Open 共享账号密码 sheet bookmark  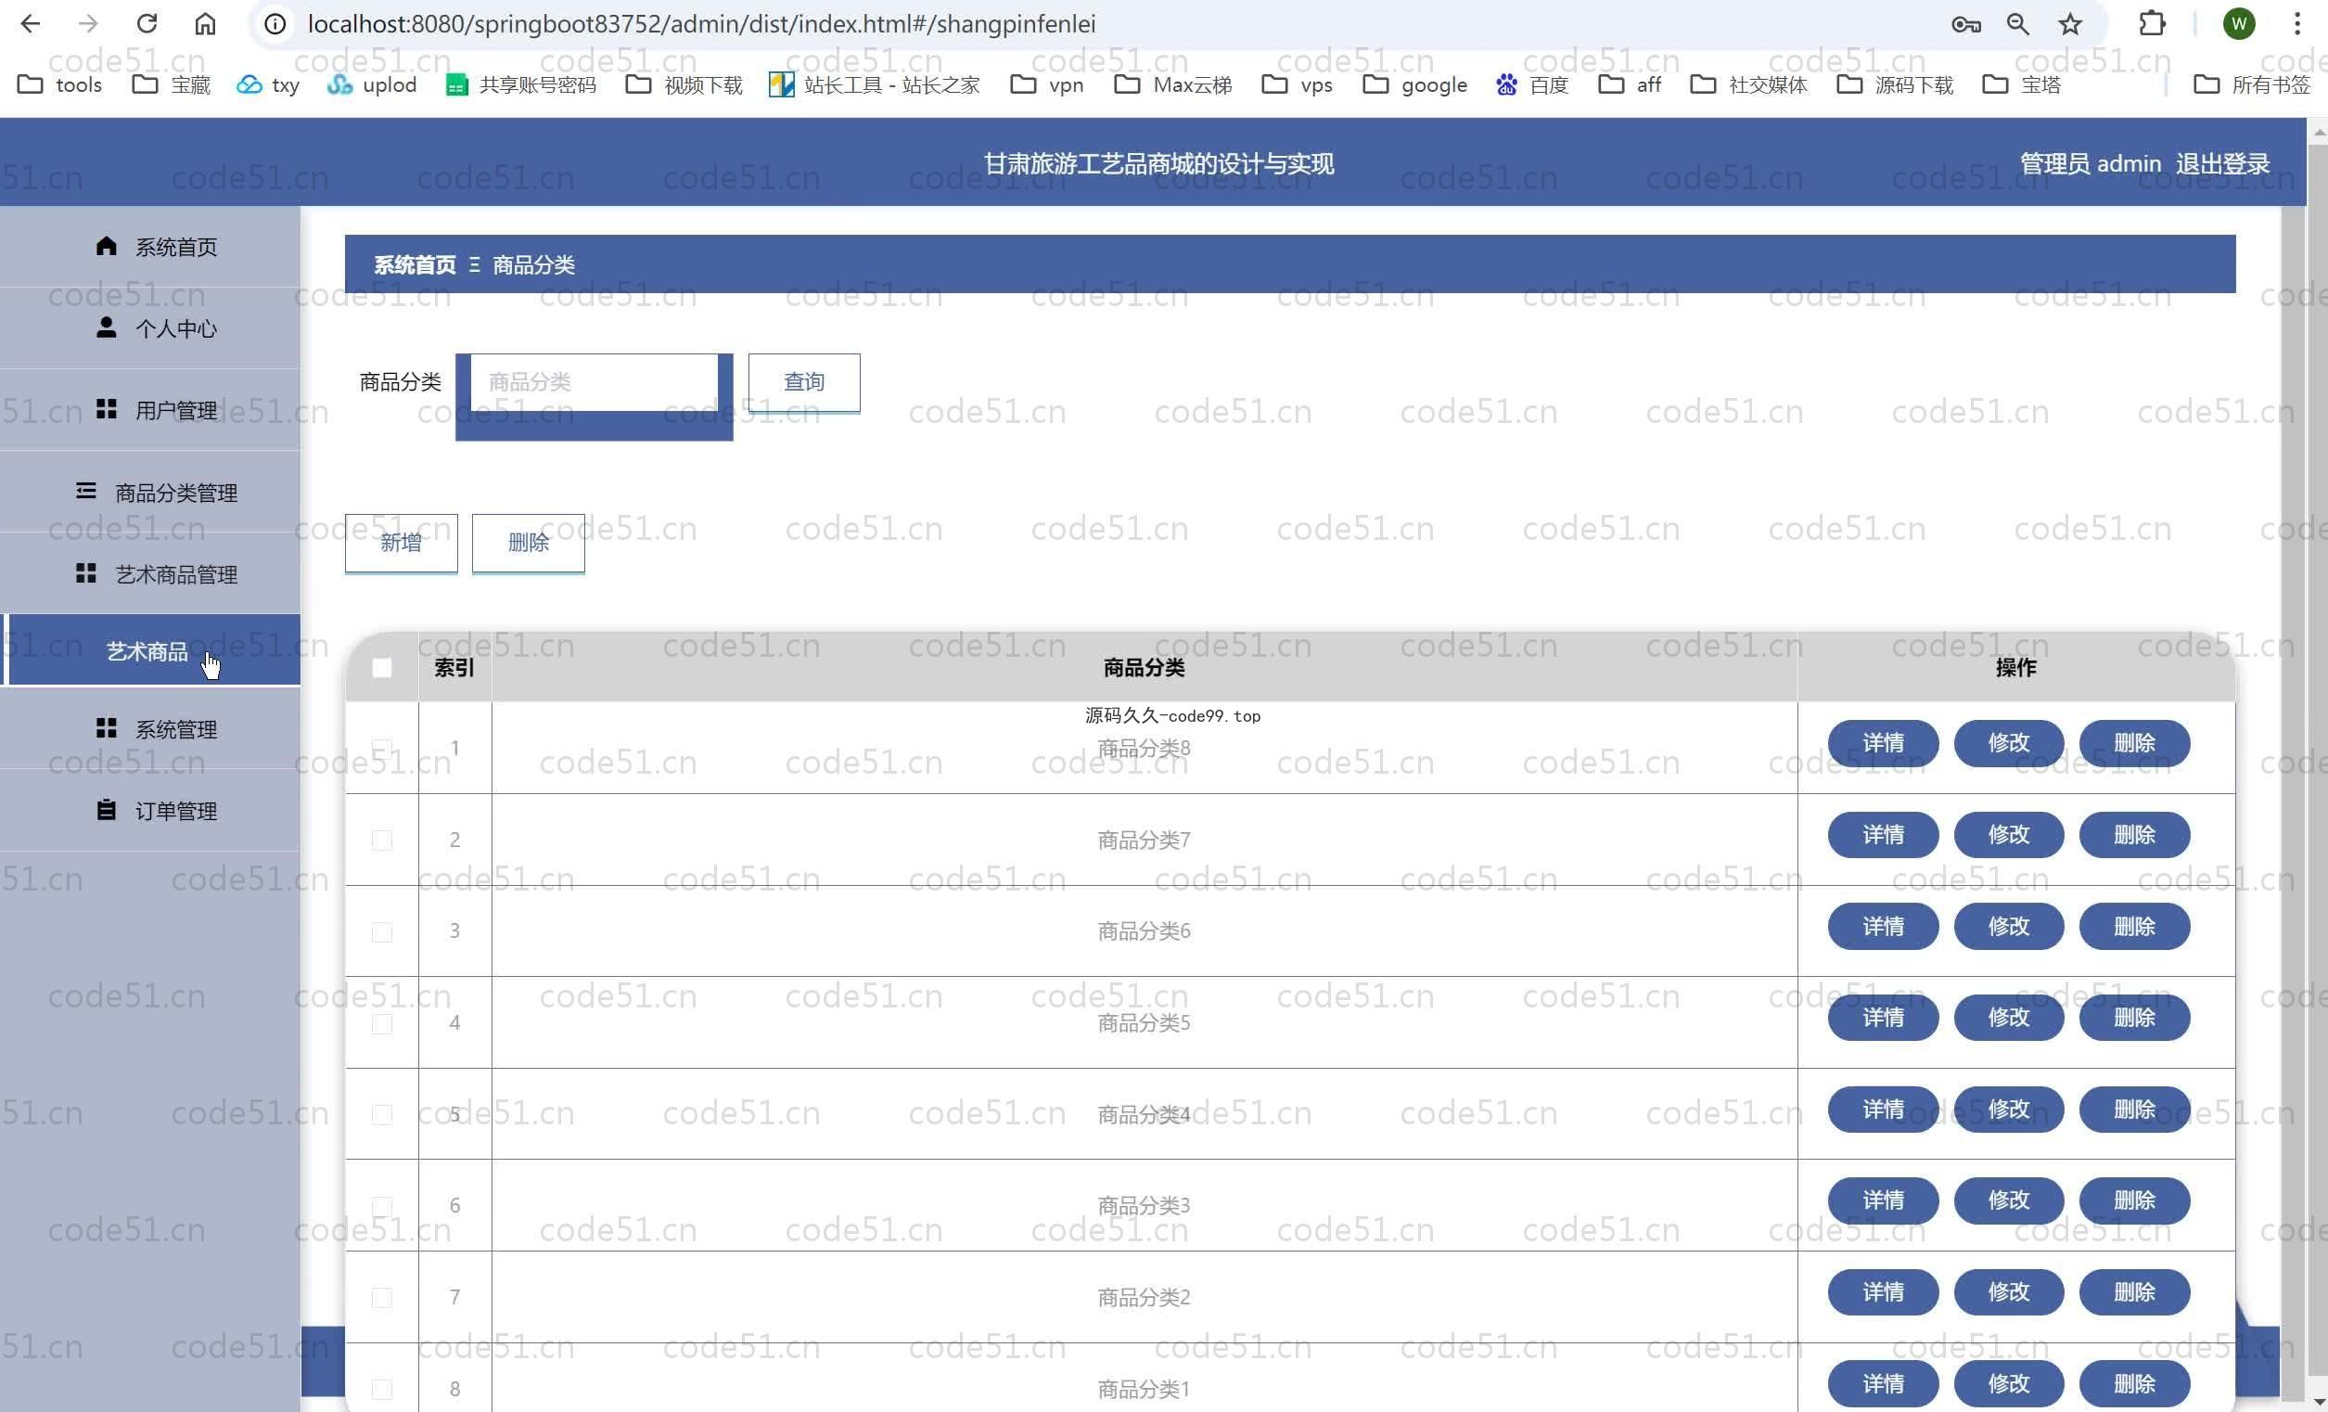pos(520,85)
